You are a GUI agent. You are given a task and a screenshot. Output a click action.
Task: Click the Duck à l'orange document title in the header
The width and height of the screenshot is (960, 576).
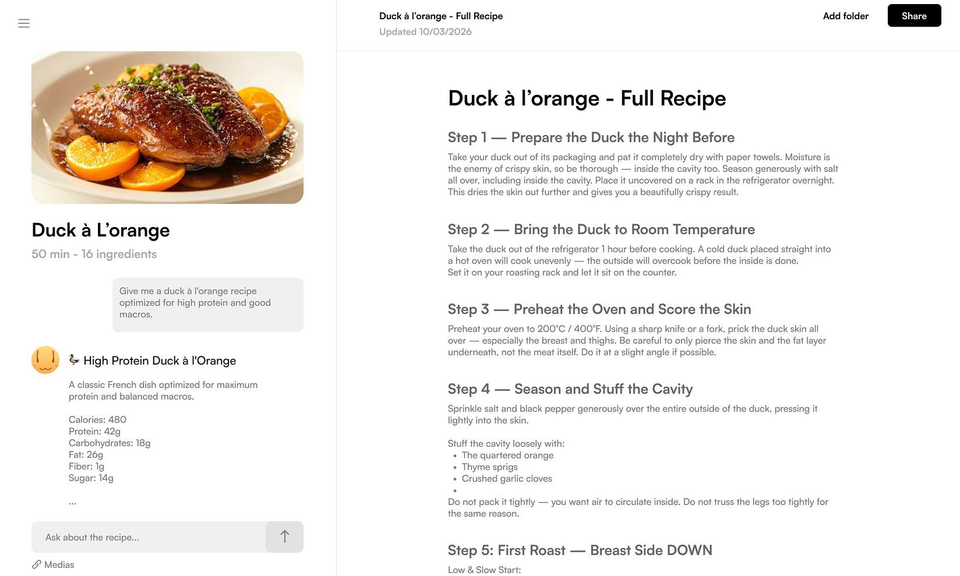(x=441, y=16)
